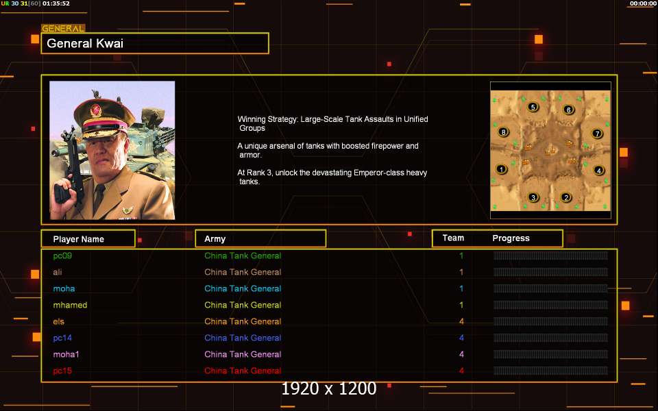This screenshot has width=658, height=411.
Task: Click team number 4 in pc14 row
Action: (x=461, y=338)
